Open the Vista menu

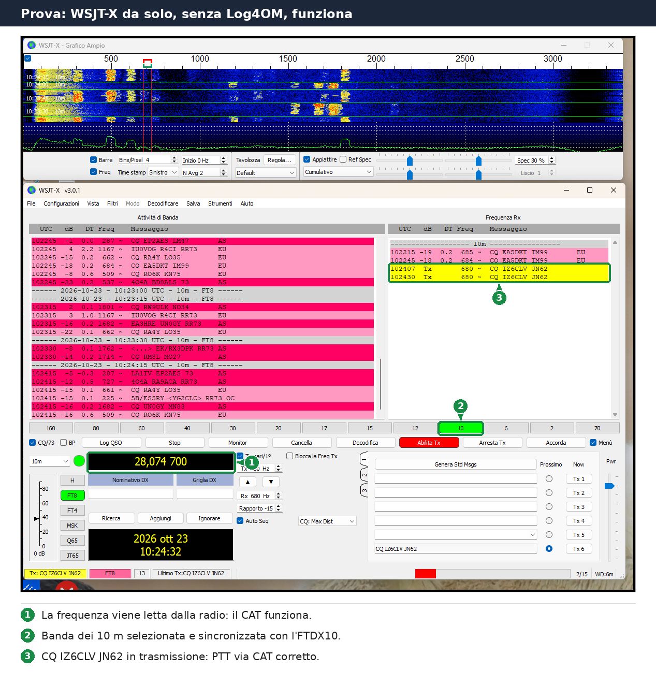[x=93, y=203]
